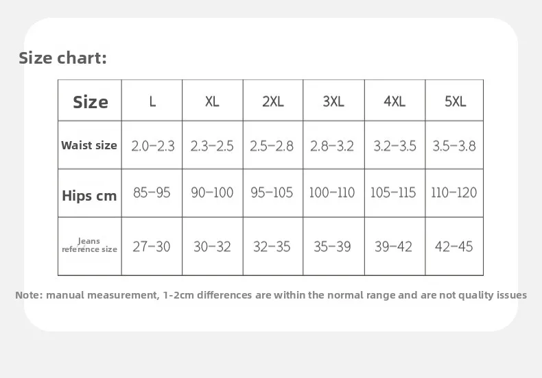Select the "Hips cm" row label
Screen dimensions: 542x378
89,195
